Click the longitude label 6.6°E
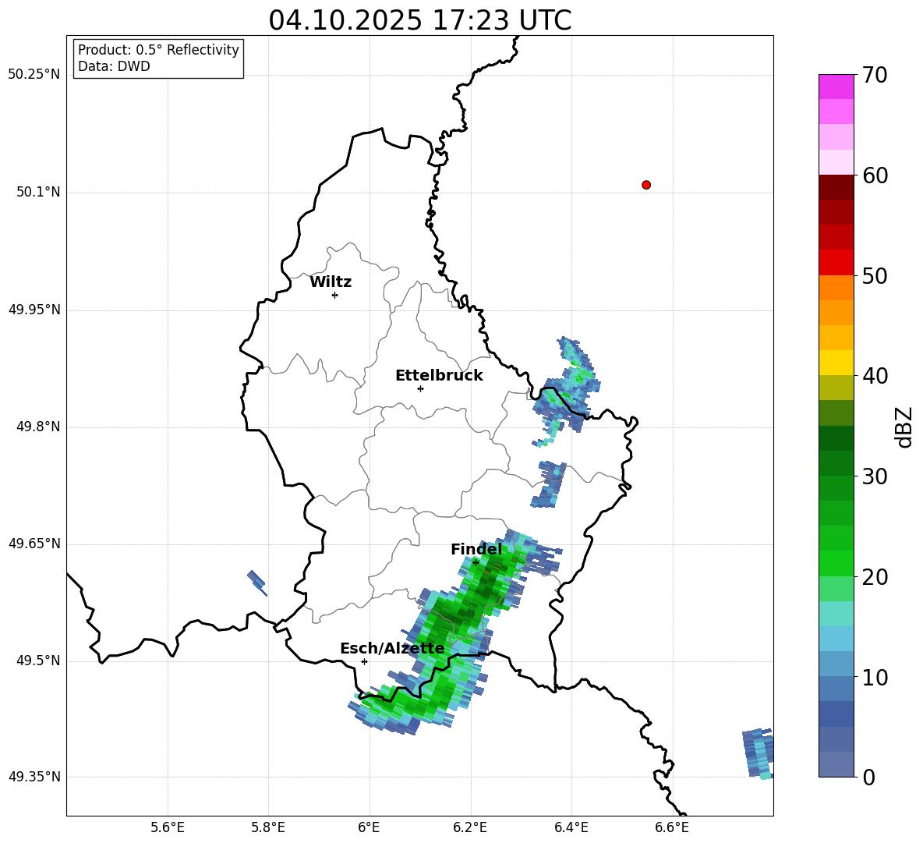 672,828
